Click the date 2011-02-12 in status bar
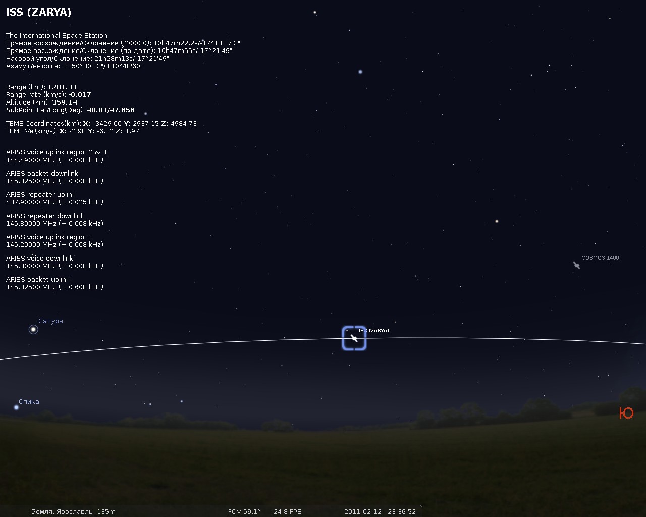 coord(363,511)
